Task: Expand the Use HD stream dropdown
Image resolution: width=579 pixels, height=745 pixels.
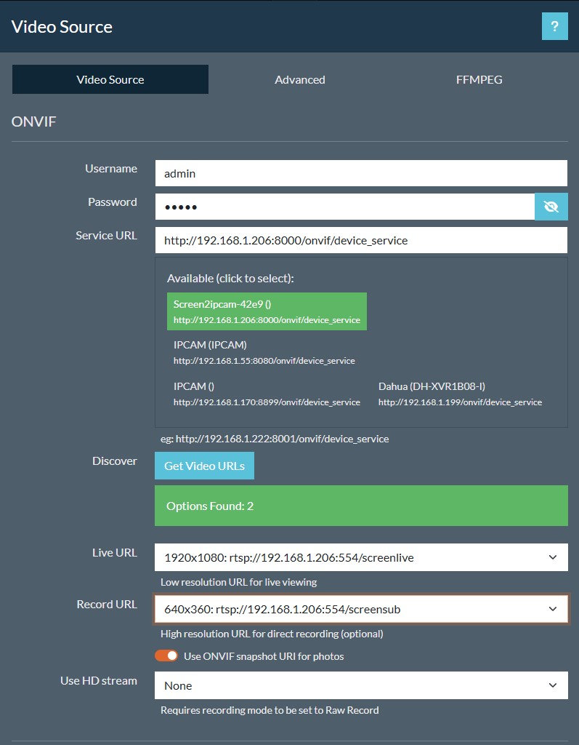Action: pos(361,685)
